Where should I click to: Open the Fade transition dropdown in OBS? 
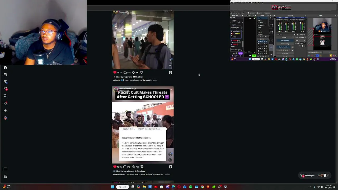tap(301, 41)
